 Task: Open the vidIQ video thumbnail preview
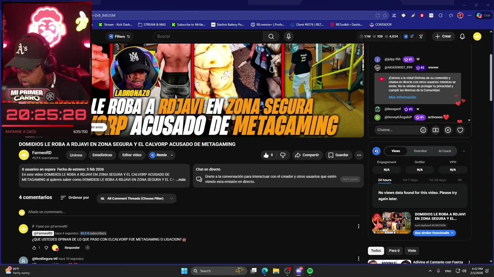point(391,223)
